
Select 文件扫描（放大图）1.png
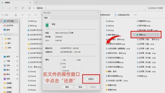(x=116, y=80)
